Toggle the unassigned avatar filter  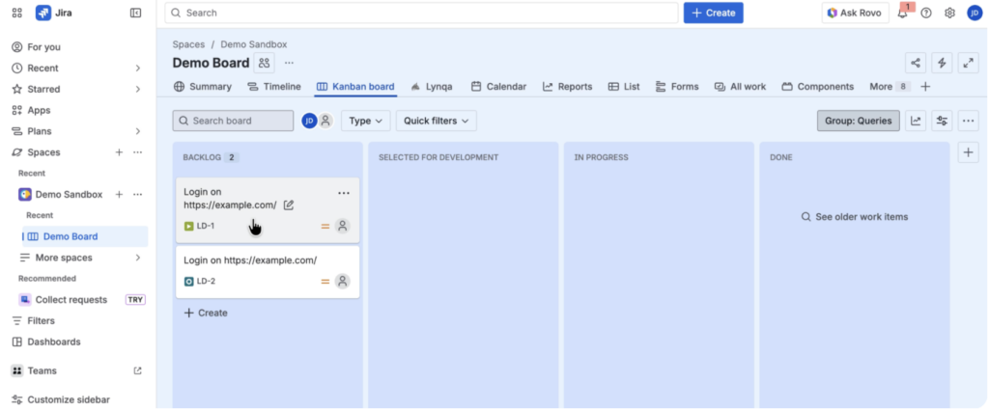tap(325, 121)
